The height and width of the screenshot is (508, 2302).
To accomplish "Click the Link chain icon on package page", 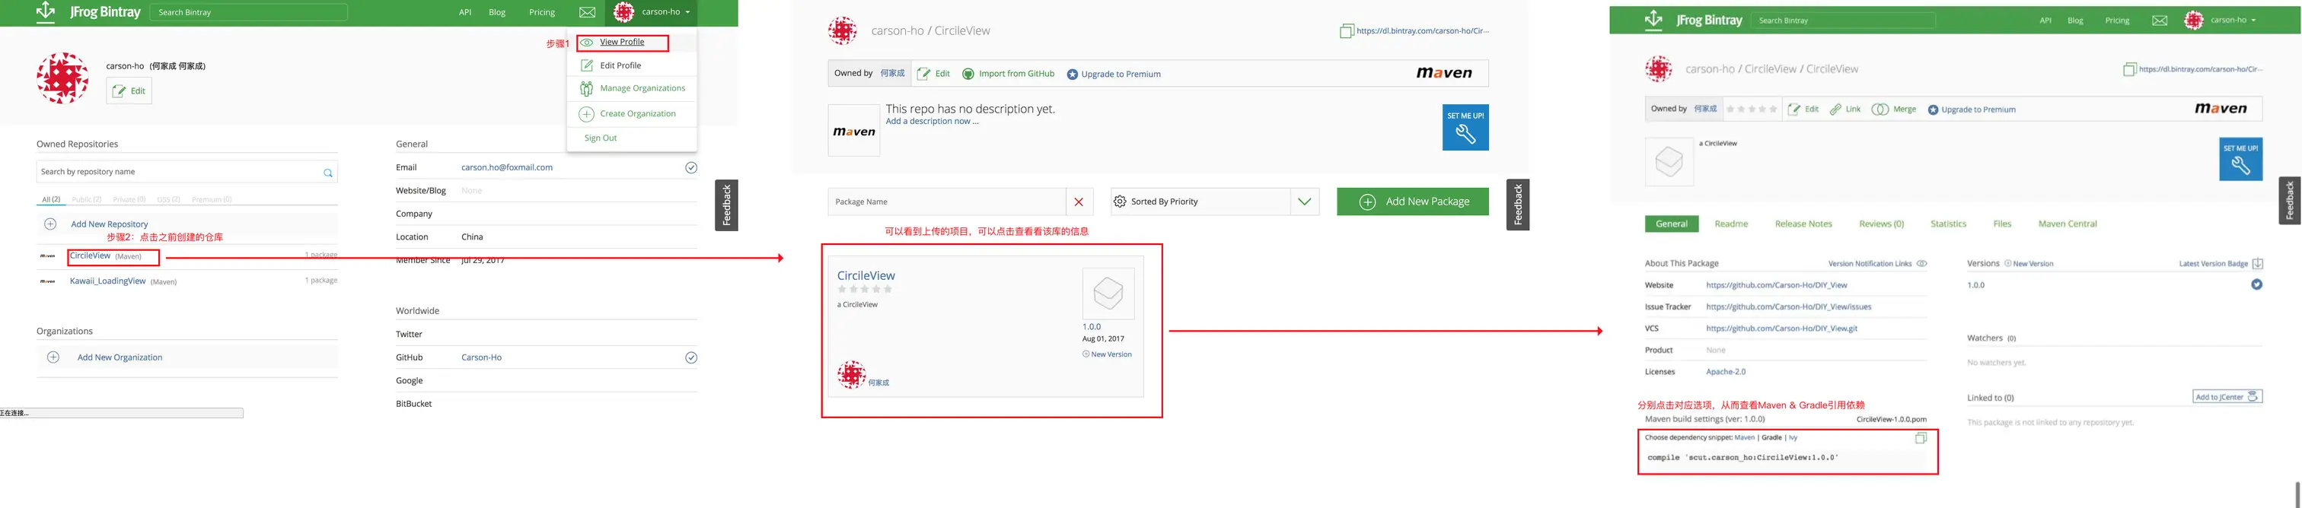I will click(x=1835, y=109).
